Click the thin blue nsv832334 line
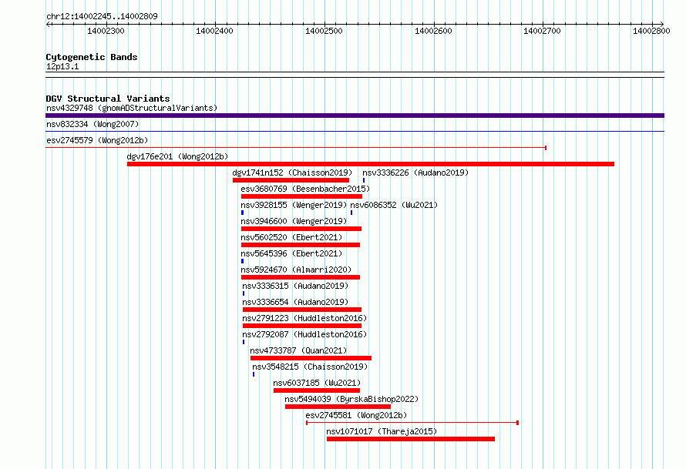This screenshot has height=469, width=686. point(355,131)
